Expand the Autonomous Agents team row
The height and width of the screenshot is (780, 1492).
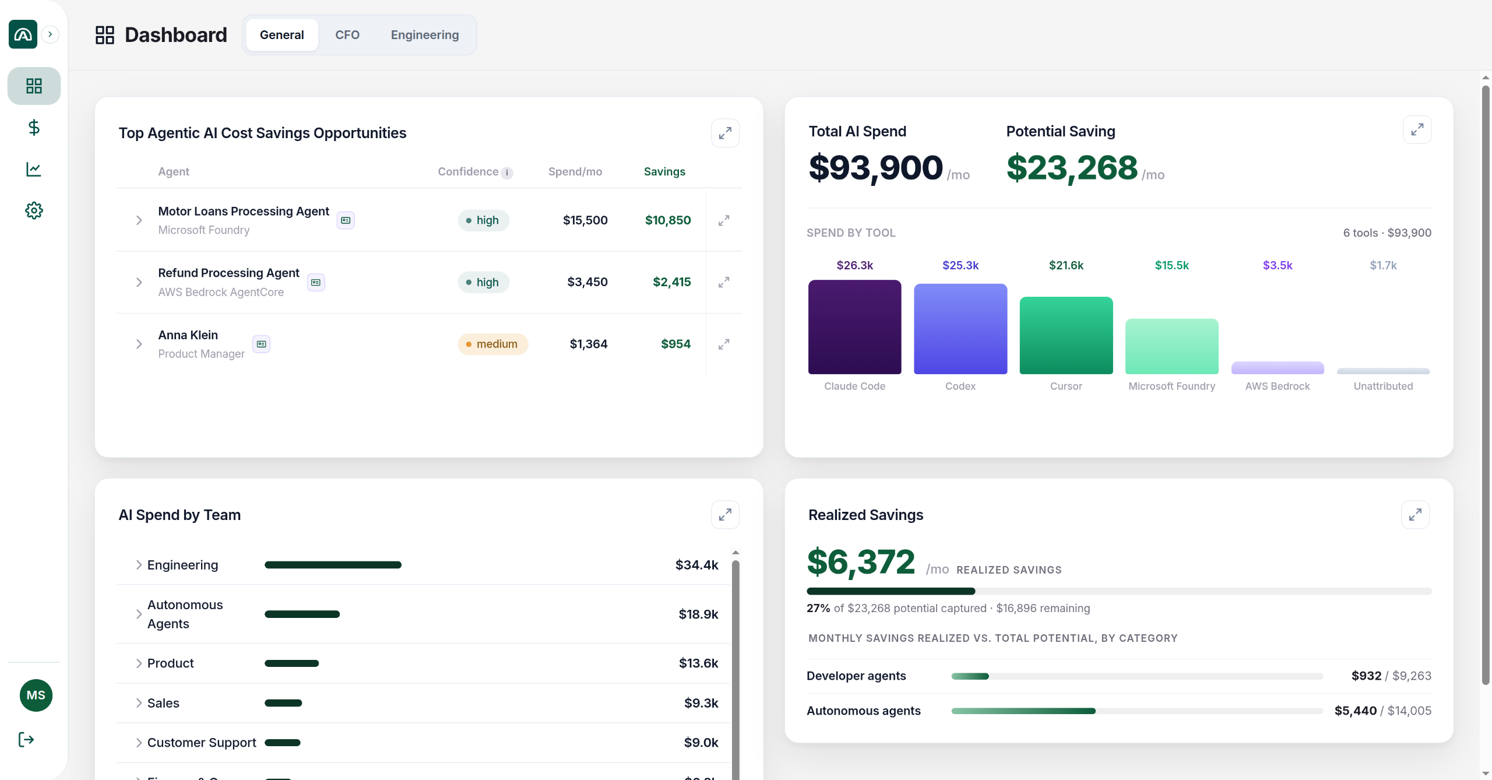coord(139,614)
